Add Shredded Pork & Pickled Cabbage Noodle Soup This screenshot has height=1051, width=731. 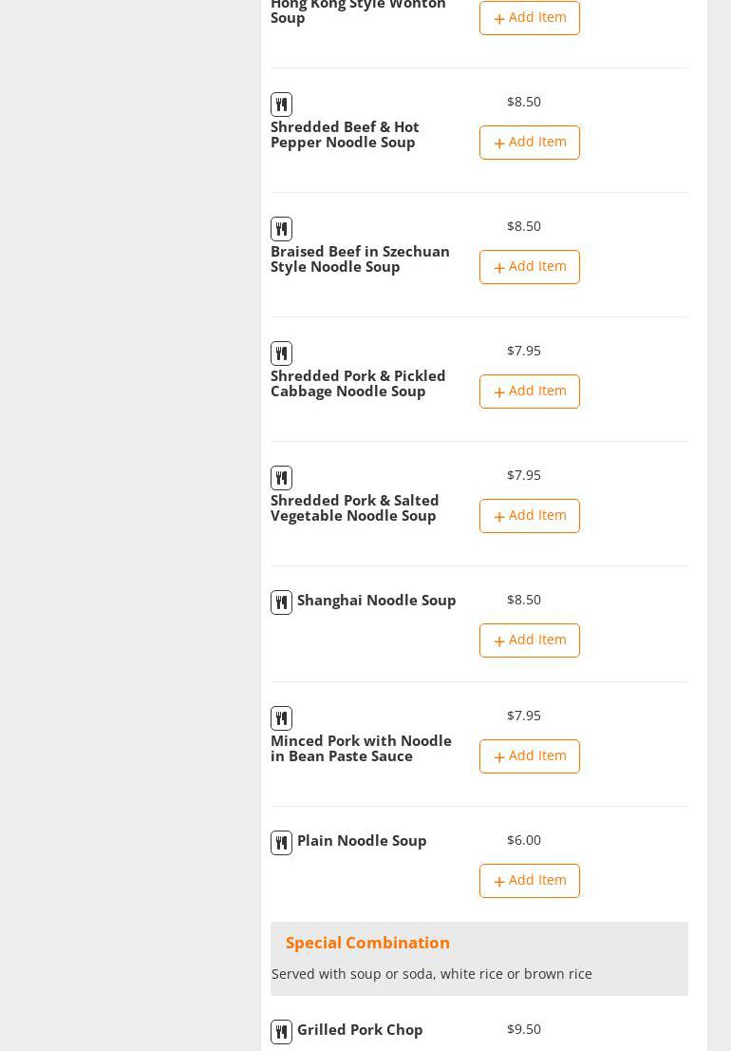(530, 392)
